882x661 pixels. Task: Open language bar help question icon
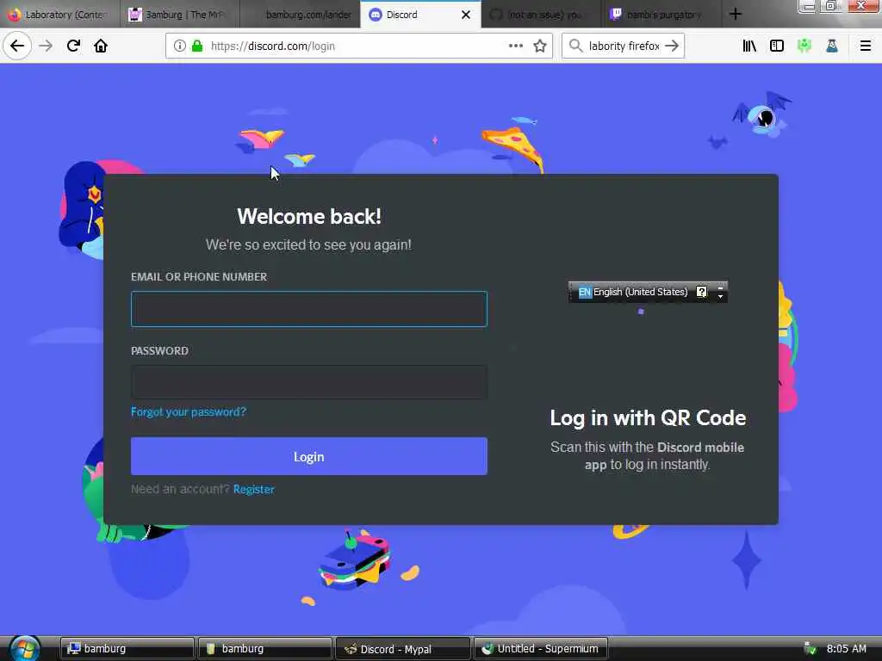701,292
